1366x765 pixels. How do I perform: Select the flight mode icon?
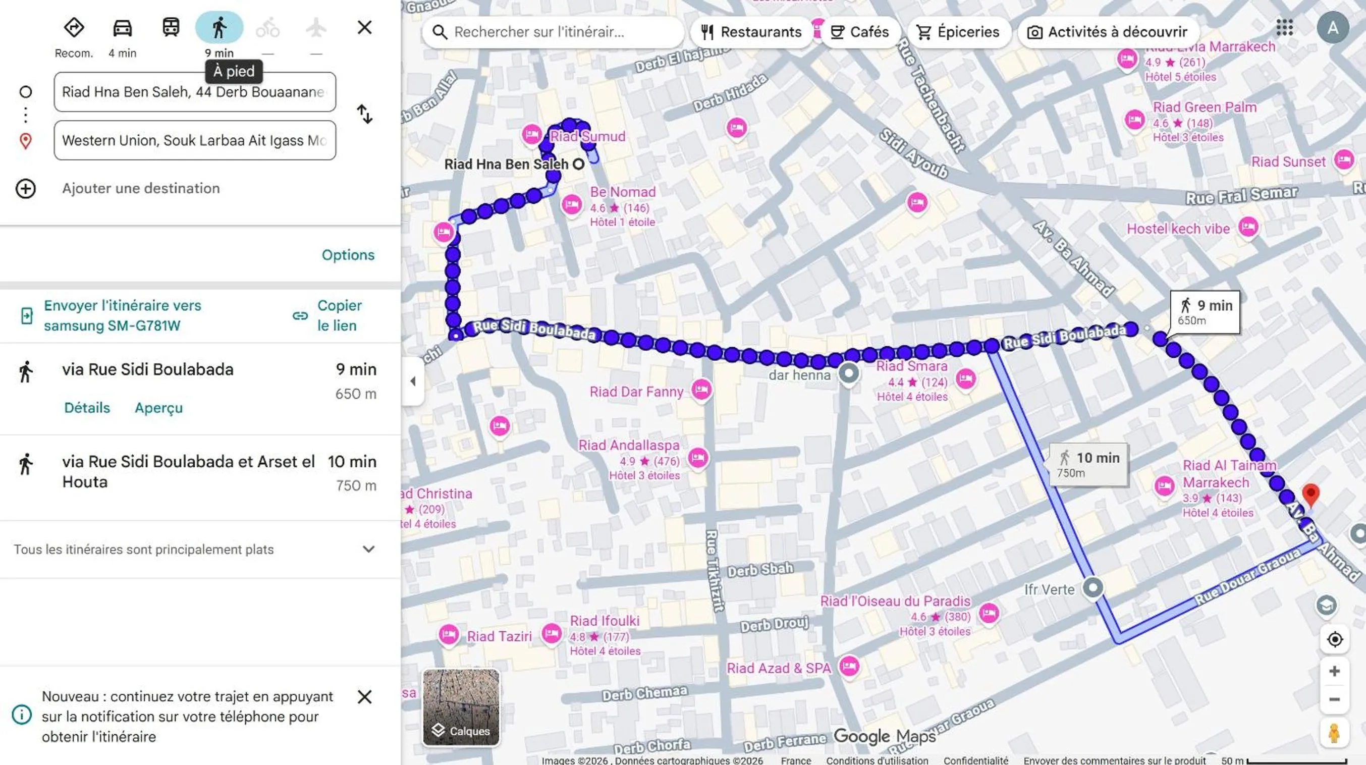pyautogui.click(x=316, y=28)
